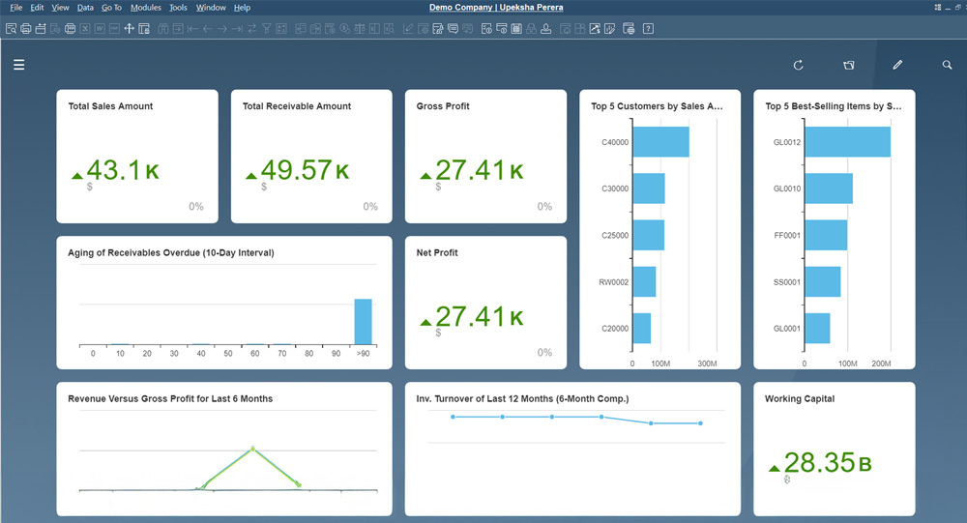Click the C40000 customer bar
Image resolution: width=967 pixels, height=523 pixels.
click(x=660, y=142)
